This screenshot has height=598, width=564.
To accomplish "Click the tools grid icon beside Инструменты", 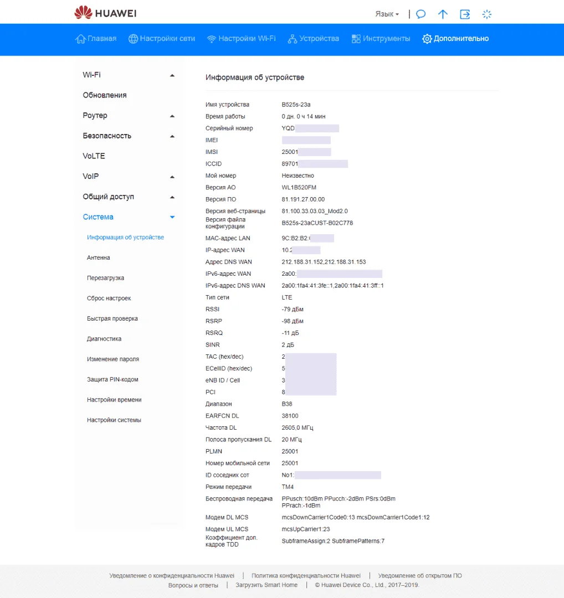I will [x=356, y=39].
